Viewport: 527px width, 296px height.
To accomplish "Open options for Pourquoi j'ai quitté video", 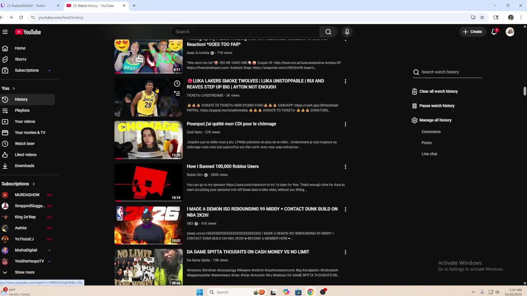I will [345, 124].
